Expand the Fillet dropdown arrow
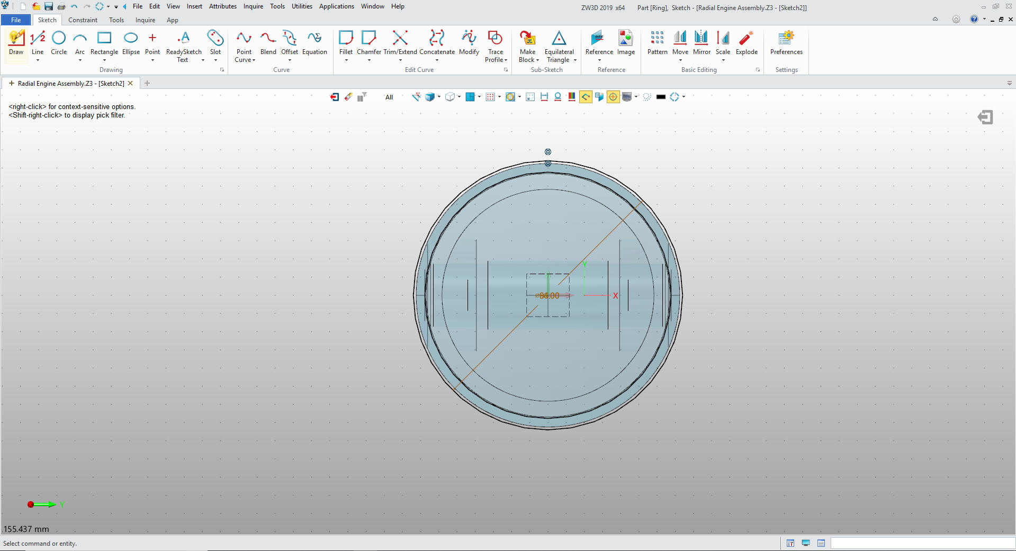This screenshot has width=1016, height=551. tap(346, 60)
